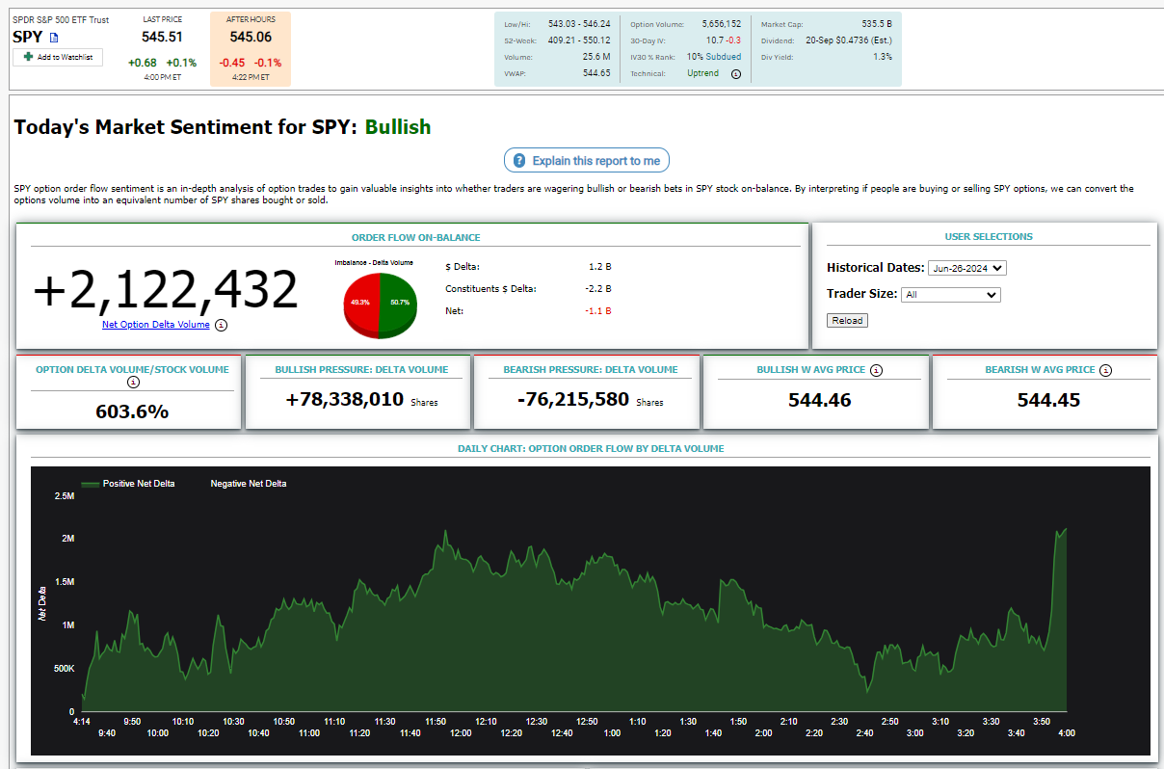The image size is (1164, 769).
Task: Toggle Negative Net Delta legend entry
Action: (248, 484)
